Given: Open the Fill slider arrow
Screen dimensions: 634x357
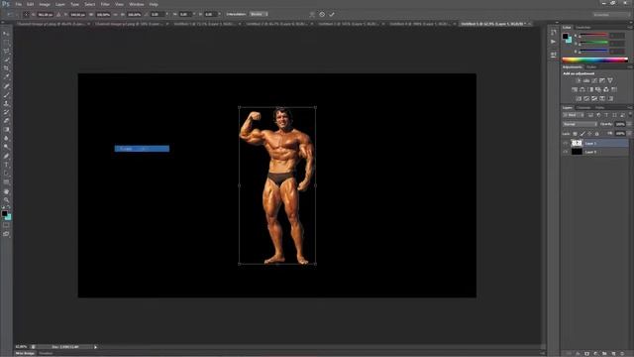Looking at the screenshot, I should [x=629, y=133].
